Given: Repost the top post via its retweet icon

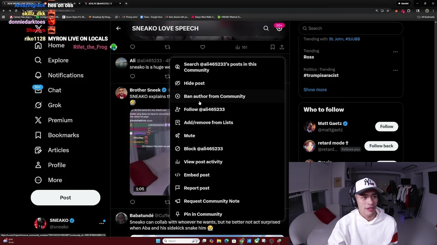Looking at the screenshot, I should pyautogui.click(x=167, y=47).
